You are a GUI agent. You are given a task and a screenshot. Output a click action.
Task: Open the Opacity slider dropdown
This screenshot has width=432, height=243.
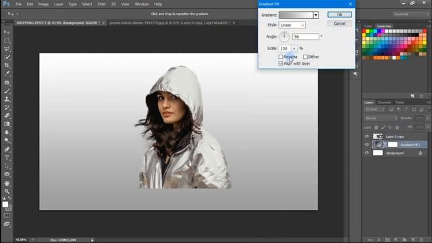pos(427,118)
